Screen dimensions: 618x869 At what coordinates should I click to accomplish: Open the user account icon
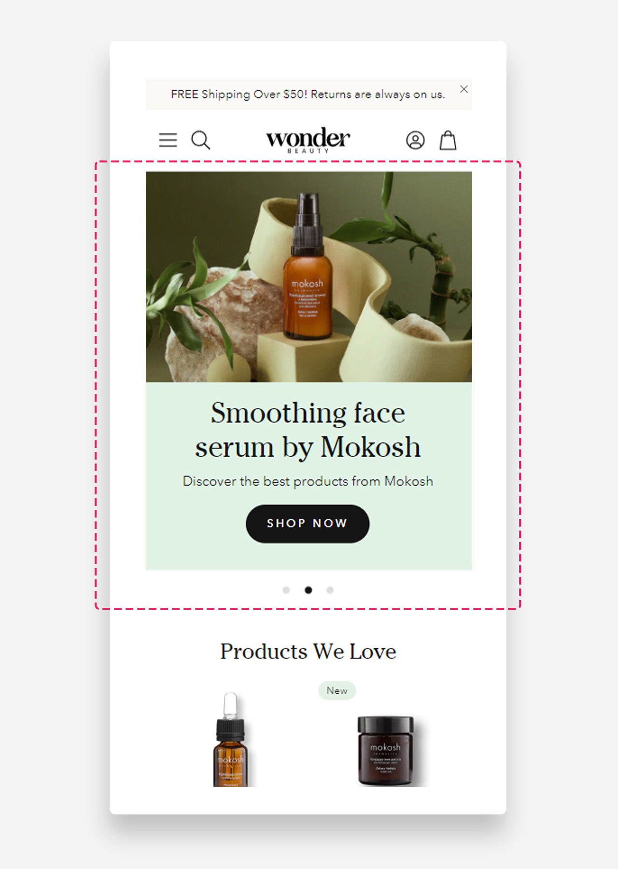coord(415,140)
